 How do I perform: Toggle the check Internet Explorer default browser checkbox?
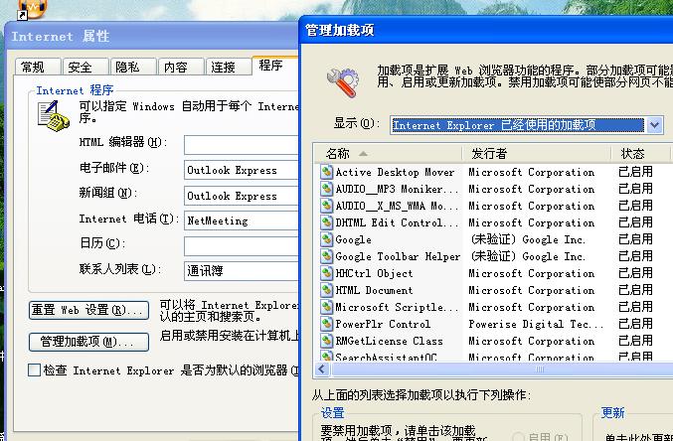tap(34, 369)
